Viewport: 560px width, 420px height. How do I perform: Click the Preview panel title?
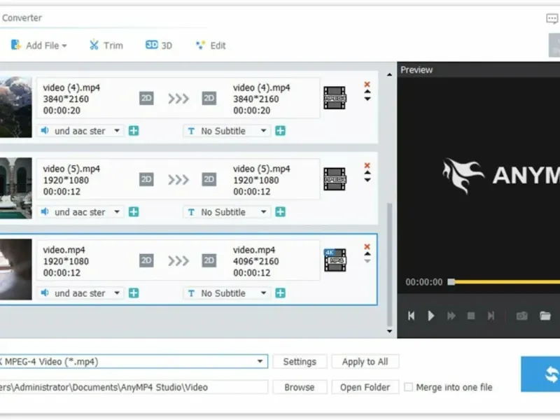point(416,69)
